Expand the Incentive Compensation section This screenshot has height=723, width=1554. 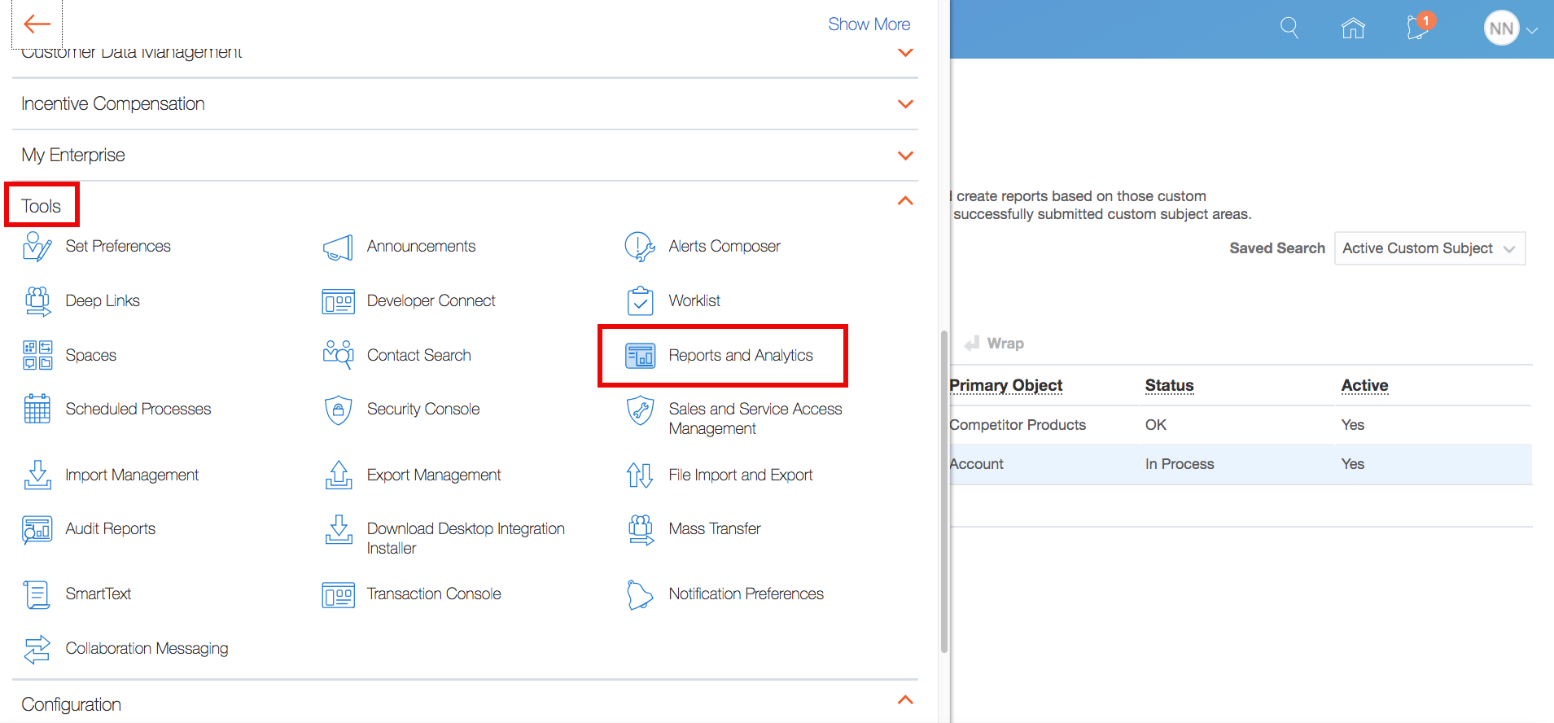(905, 104)
